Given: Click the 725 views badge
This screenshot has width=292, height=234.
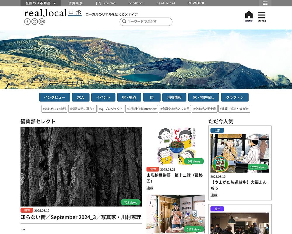Looking at the screenshot, I should [x=131, y=202].
